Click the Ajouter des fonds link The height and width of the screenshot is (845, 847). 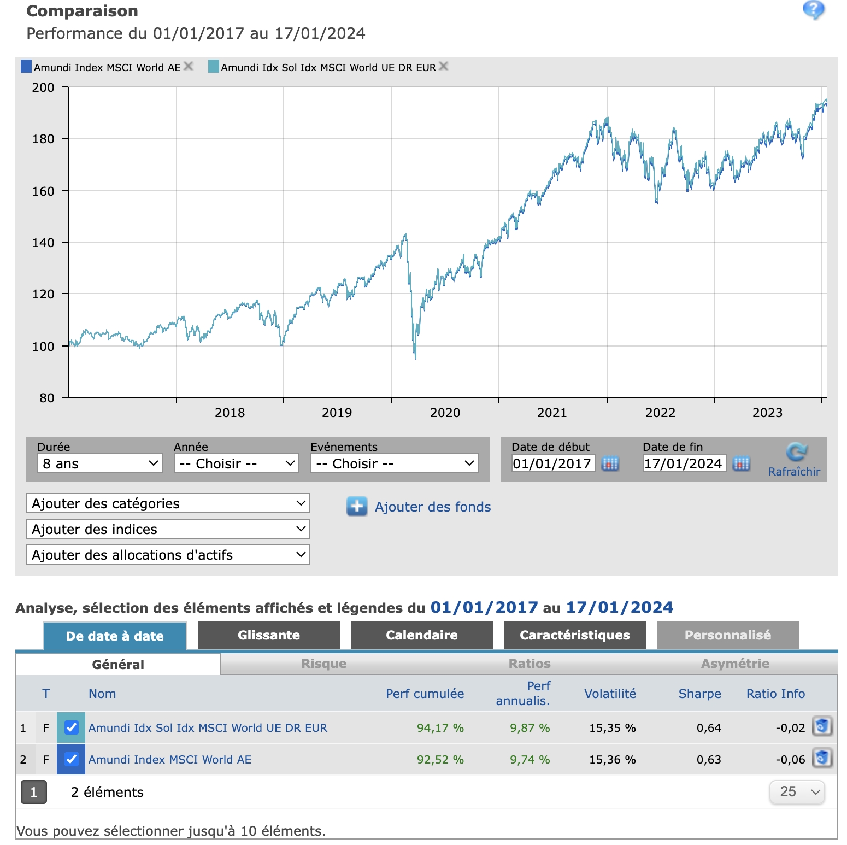click(x=433, y=507)
